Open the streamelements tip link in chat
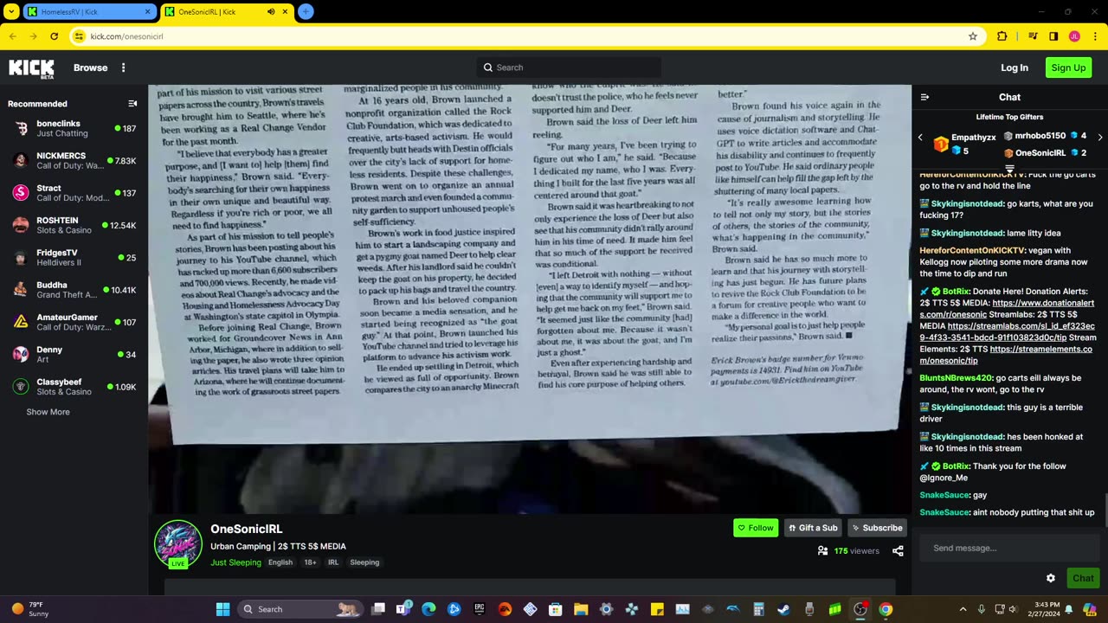 pos(1006,355)
